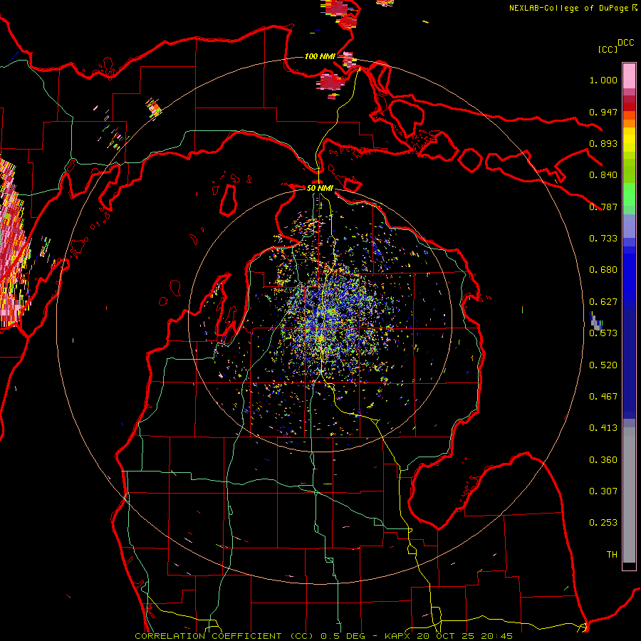Image resolution: width=641 pixels, height=641 pixels.
Task: Select the 0.360 scale value
Action: coord(603,460)
